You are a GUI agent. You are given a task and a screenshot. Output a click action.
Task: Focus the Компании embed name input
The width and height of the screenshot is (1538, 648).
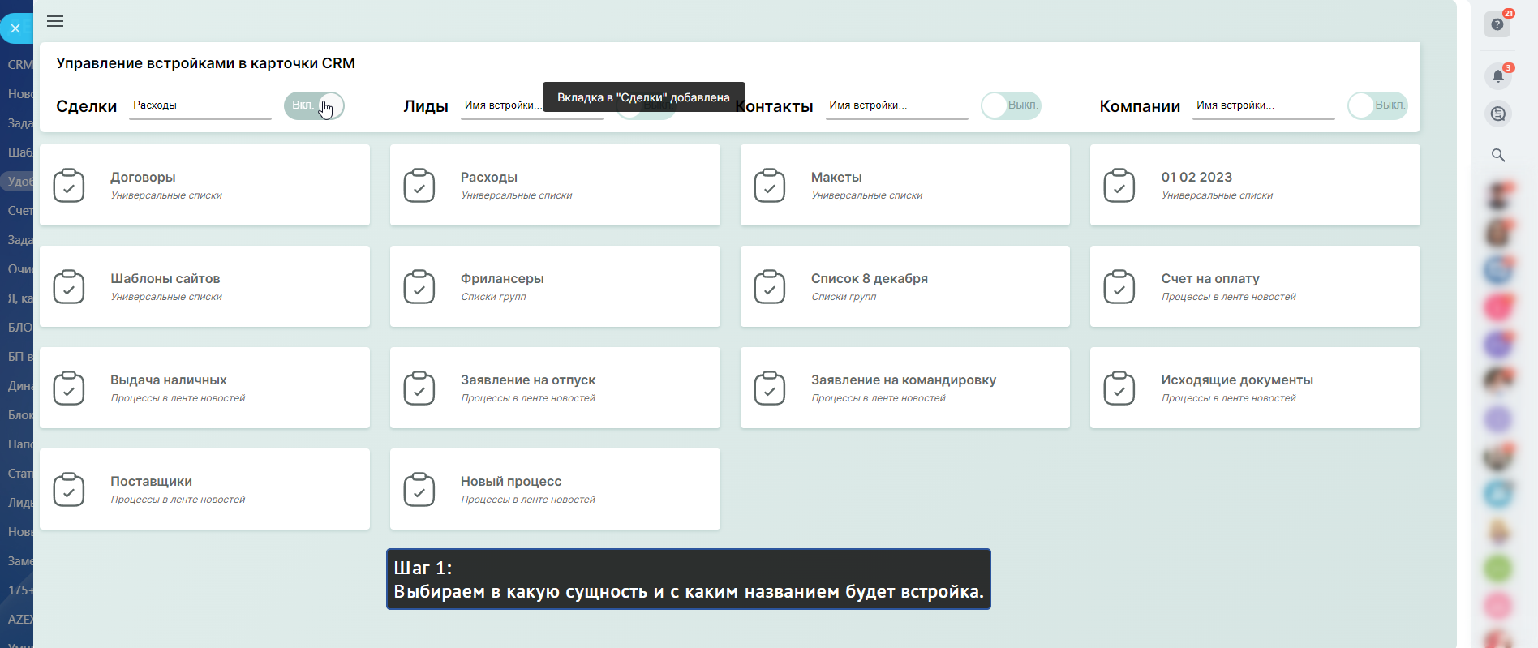tap(1262, 105)
